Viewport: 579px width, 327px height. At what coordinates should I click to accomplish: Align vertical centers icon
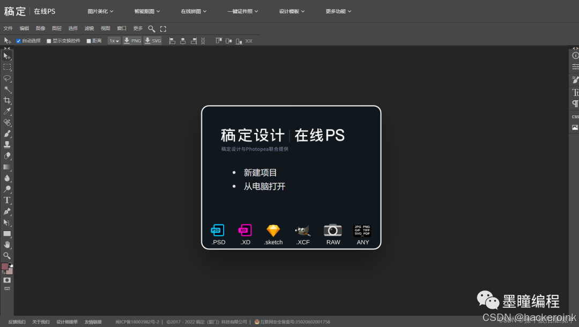tap(228, 41)
